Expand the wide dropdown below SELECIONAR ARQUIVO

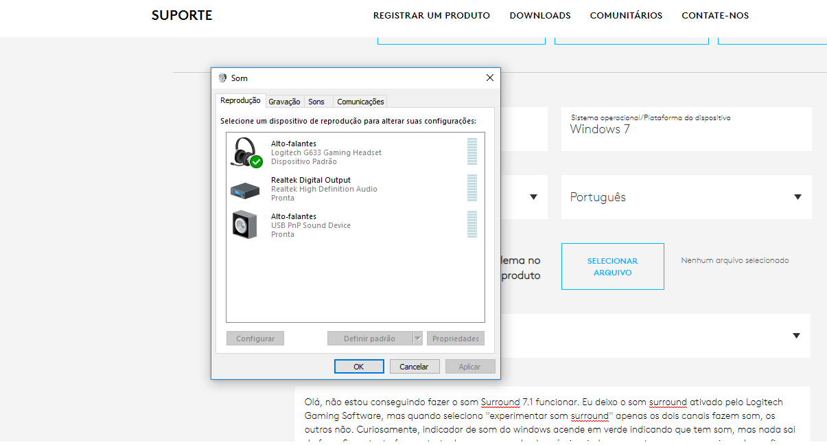(796, 336)
